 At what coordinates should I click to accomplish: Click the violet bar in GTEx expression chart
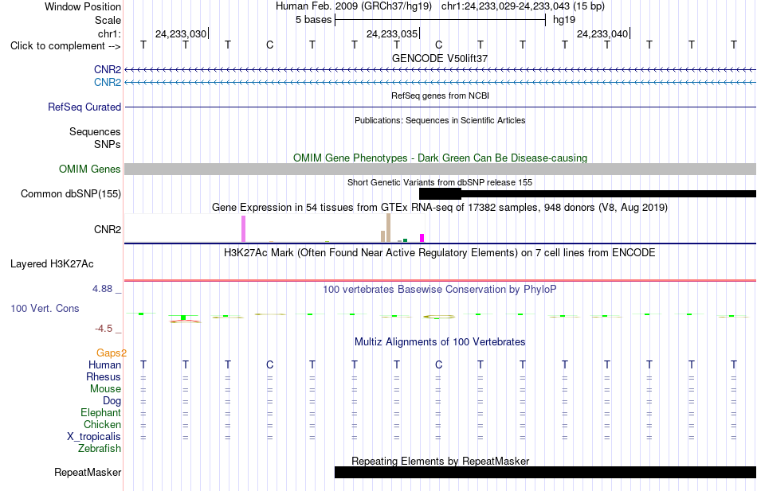coord(243,229)
